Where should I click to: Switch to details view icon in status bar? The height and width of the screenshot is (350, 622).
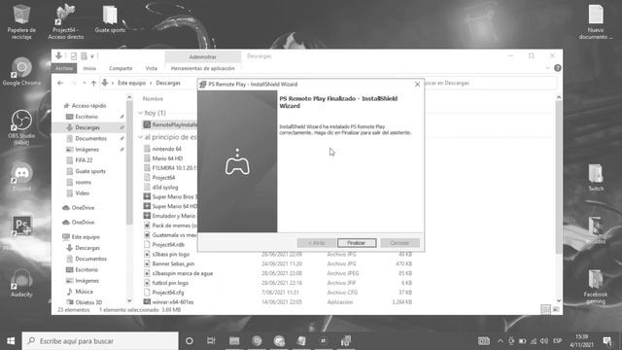click(545, 309)
